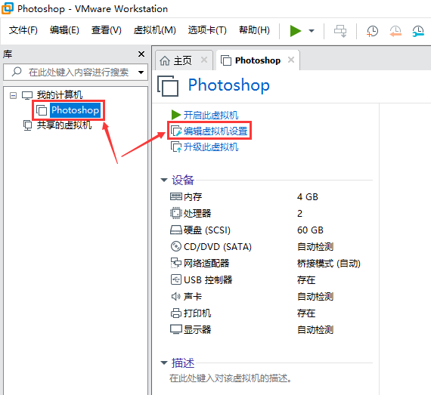Open the 虚拟机(M) menu
This screenshot has height=395, width=431.
coord(155,30)
